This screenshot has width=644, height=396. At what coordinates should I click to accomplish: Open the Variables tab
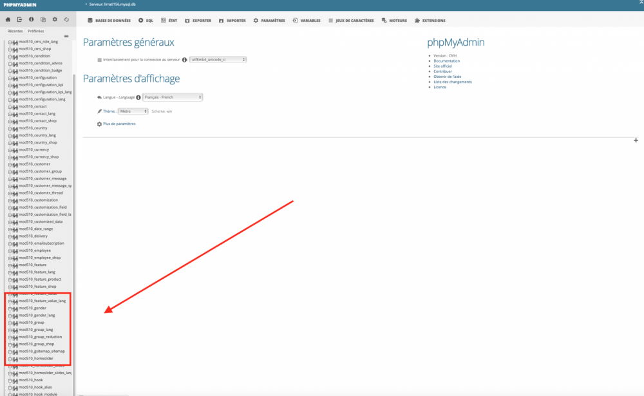coord(307,21)
